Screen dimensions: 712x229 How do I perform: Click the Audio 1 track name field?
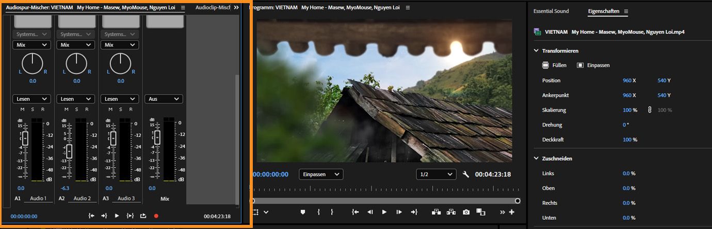pos(38,199)
